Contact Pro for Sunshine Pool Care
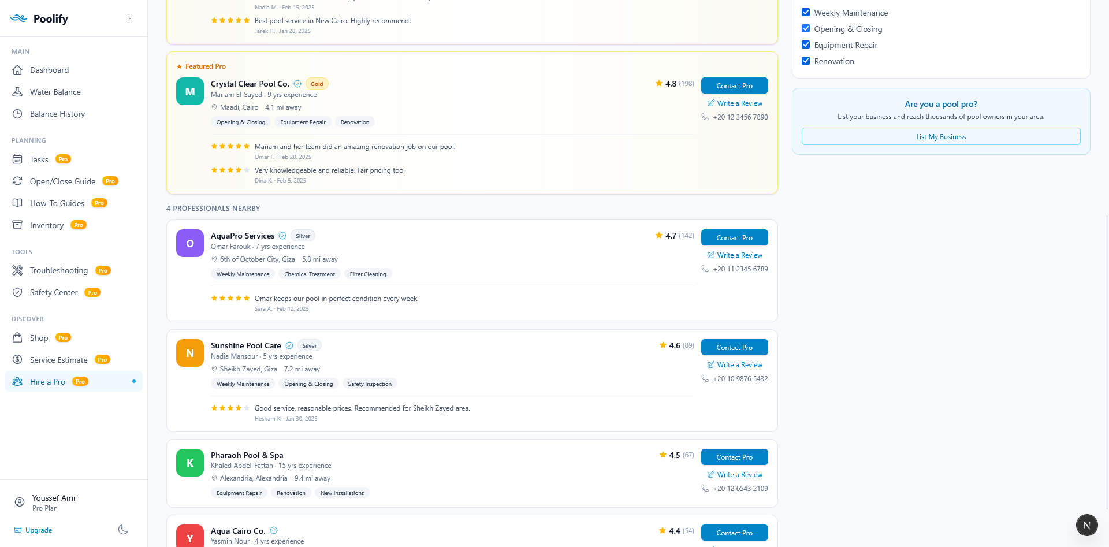The image size is (1109, 547). (x=735, y=347)
